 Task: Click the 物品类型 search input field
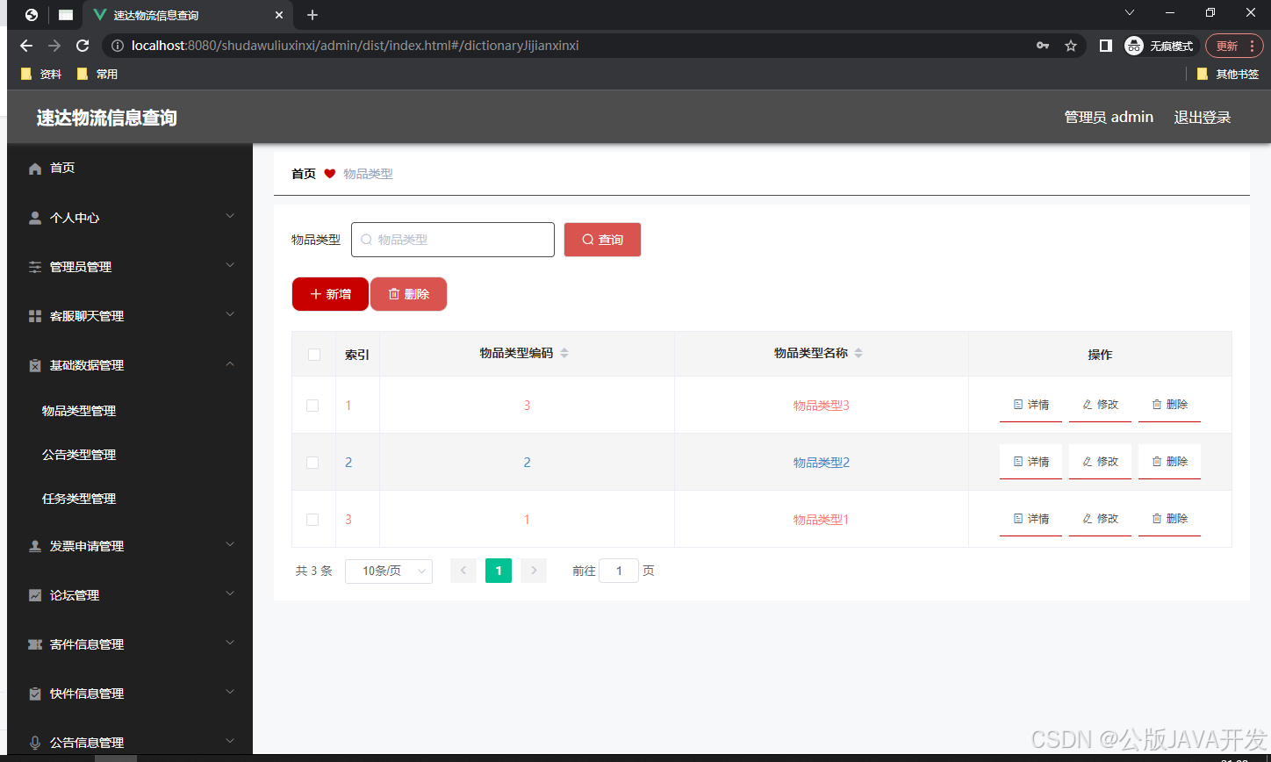[453, 240]
